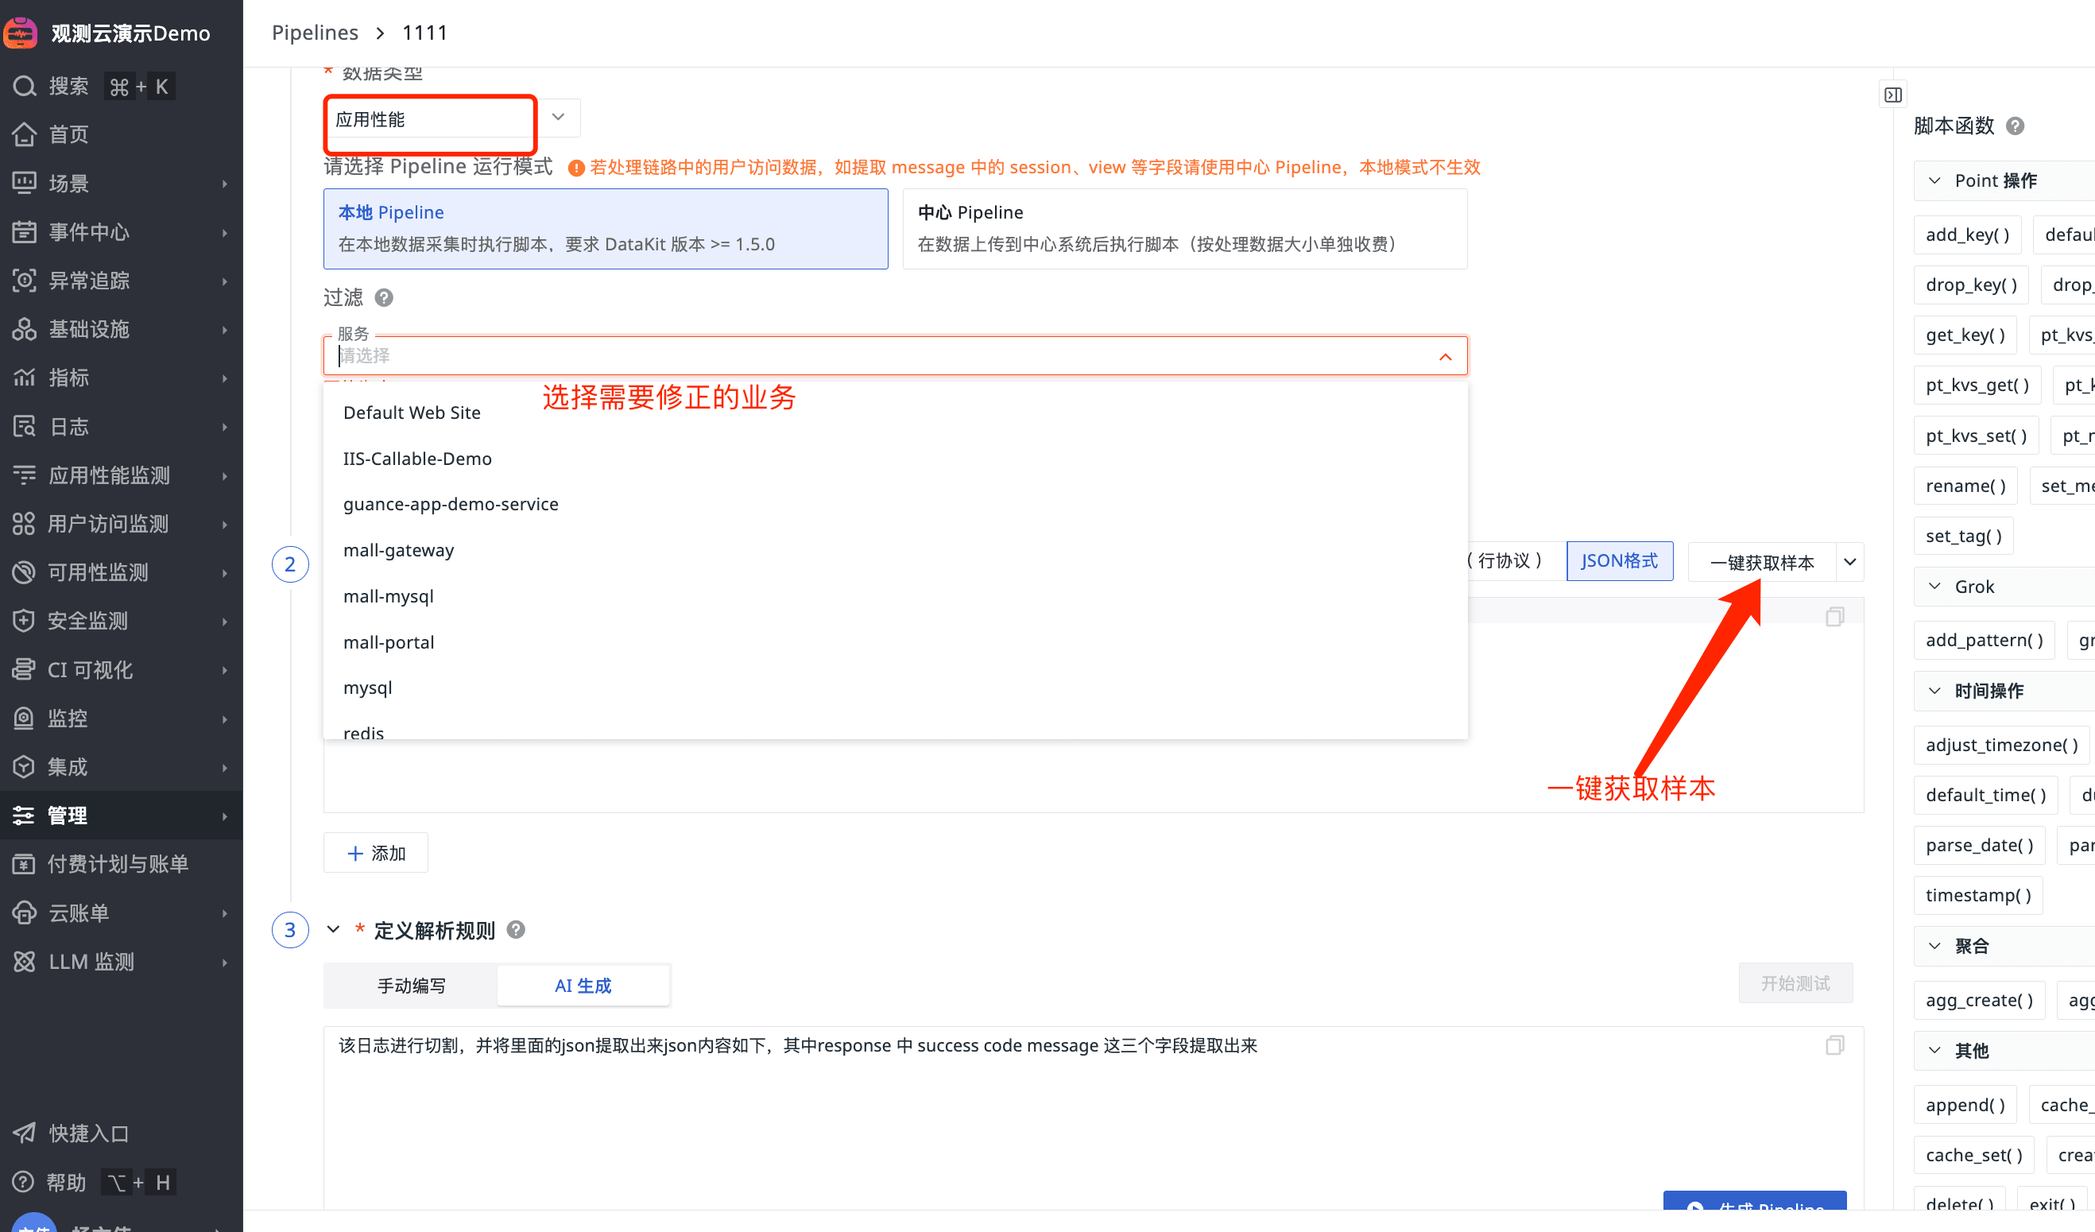The image size is (2095, 1232).
Task: Collapse the script functions panel icon
Action: point(1893,95)
